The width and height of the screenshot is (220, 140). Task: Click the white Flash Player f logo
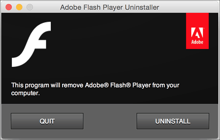31,44
